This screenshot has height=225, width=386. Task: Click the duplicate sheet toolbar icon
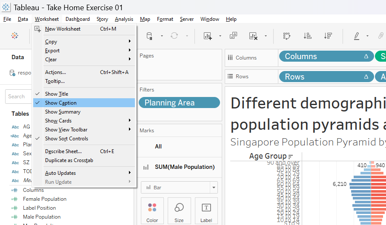(233, 36)
